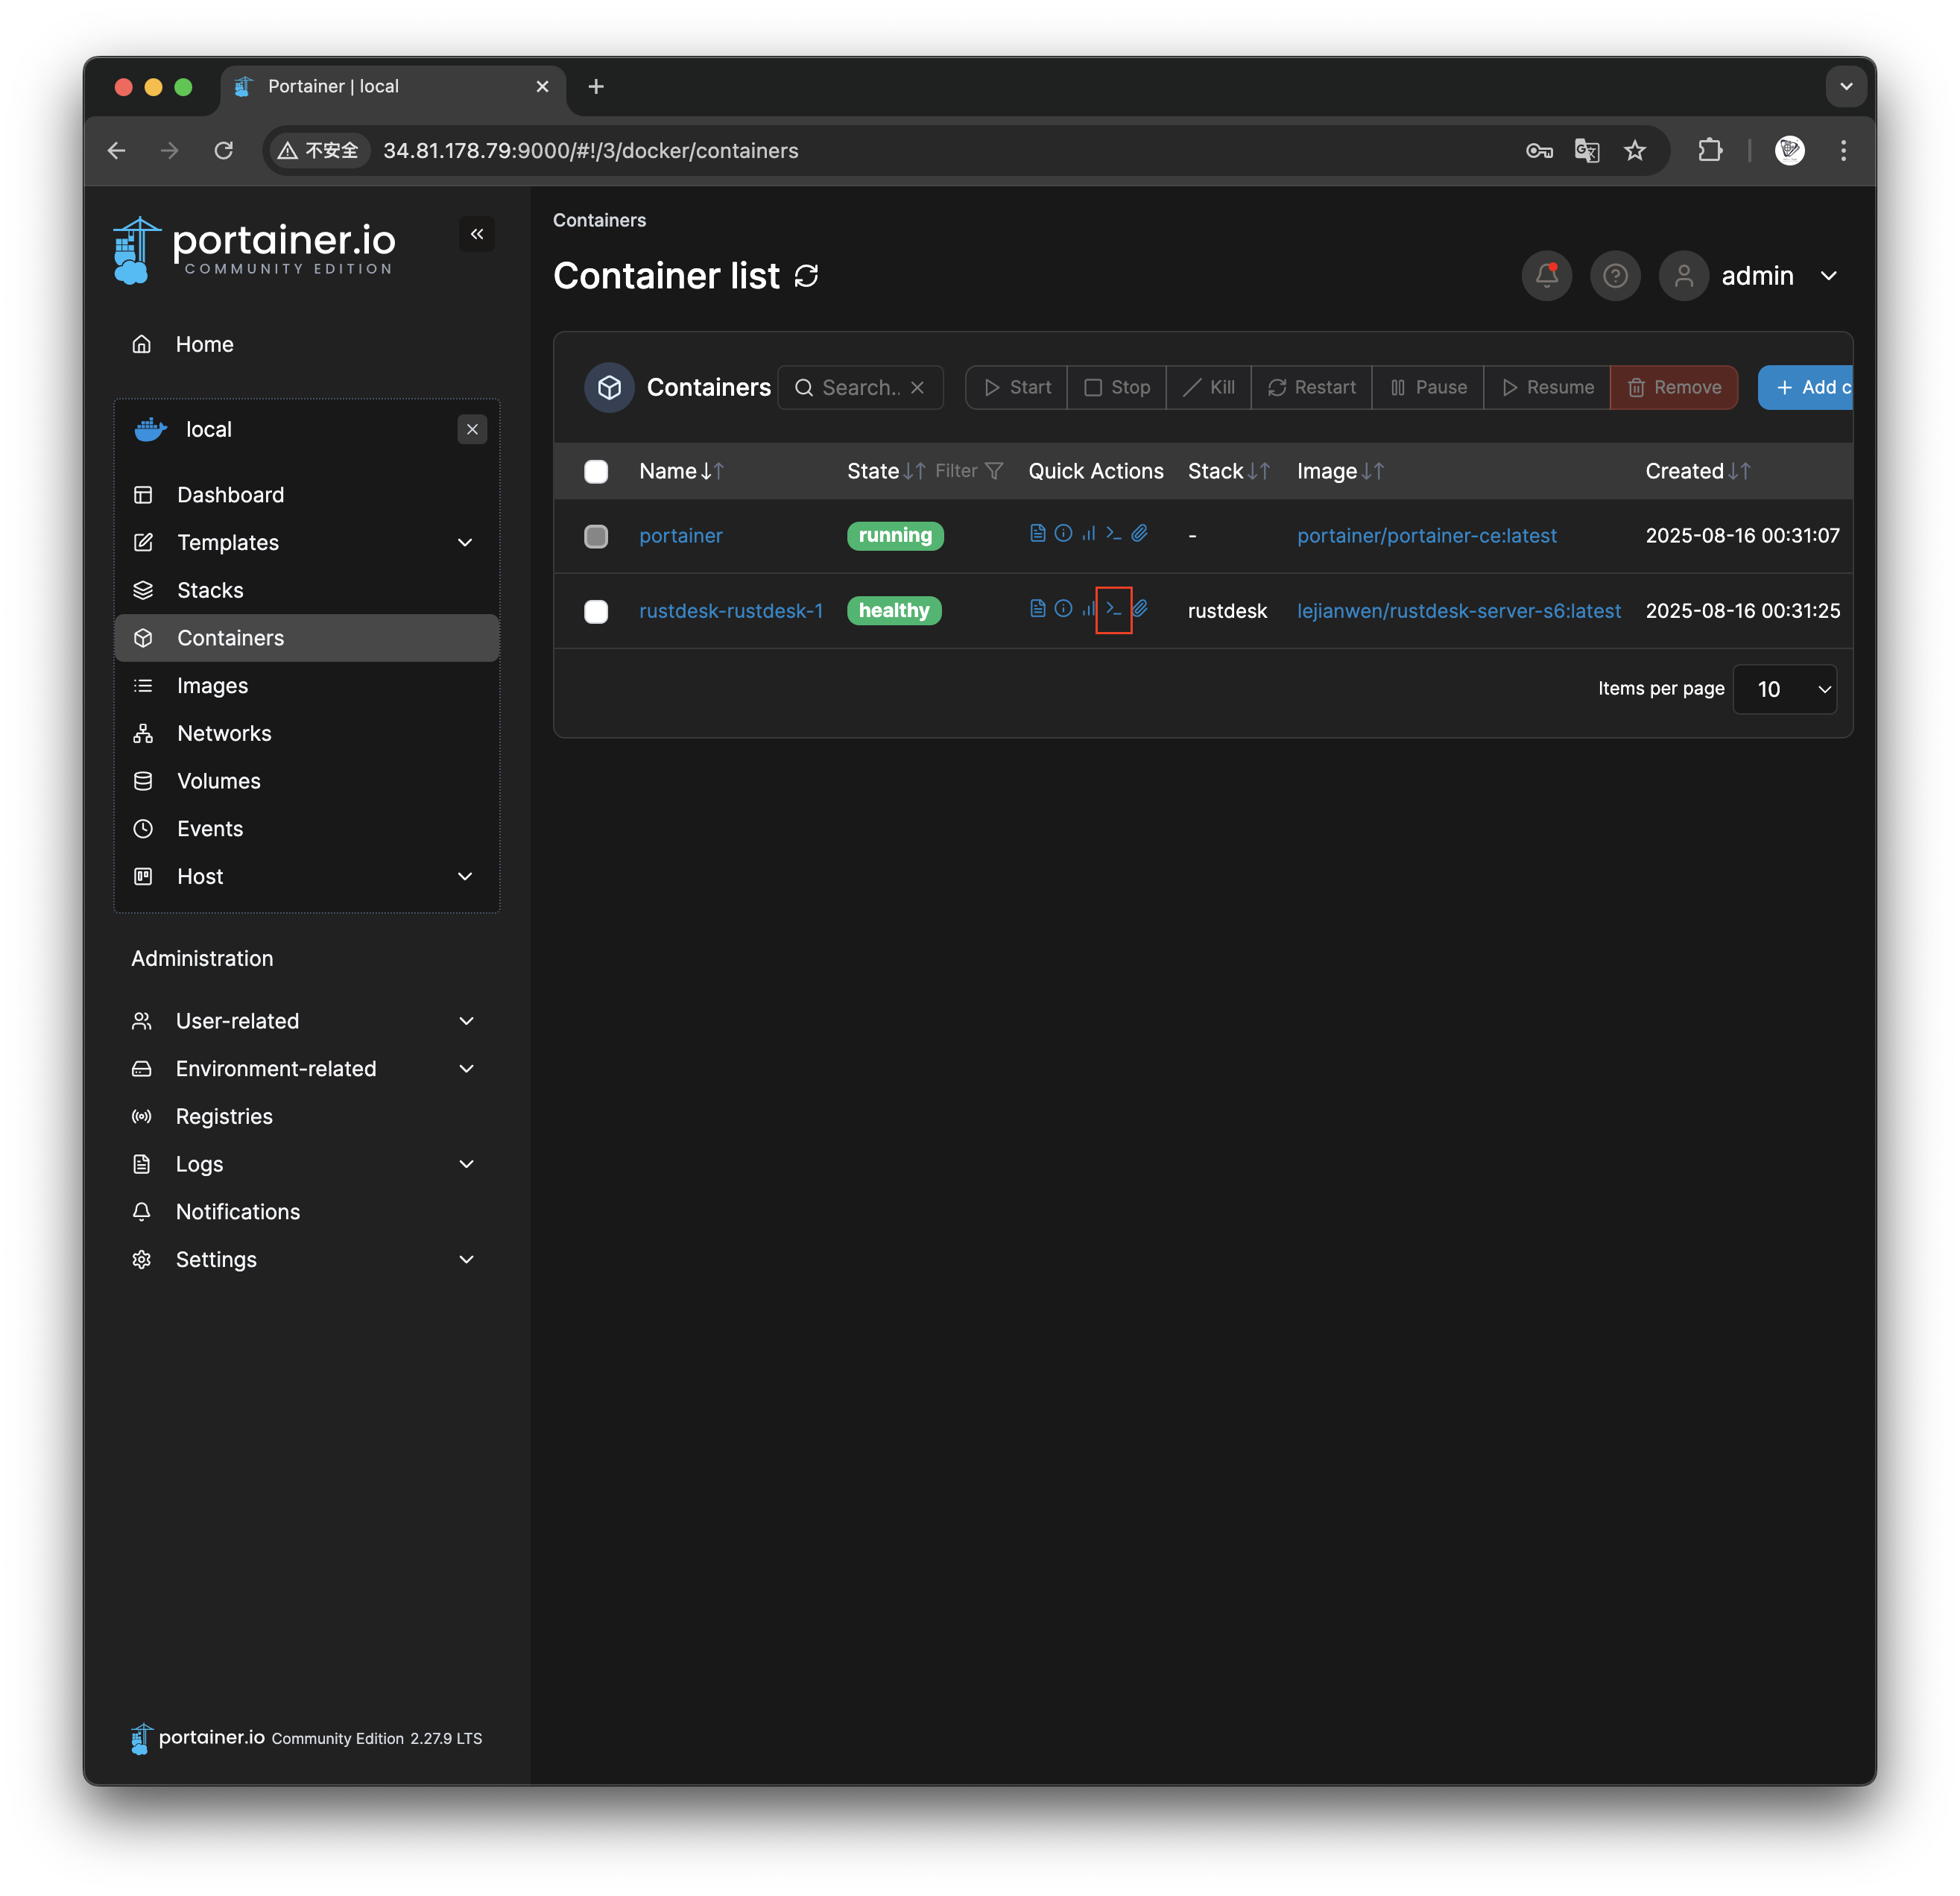Click the container Search field
Screen dimensions: 1960x1896
pyautogui.click(x=859, y=387)
